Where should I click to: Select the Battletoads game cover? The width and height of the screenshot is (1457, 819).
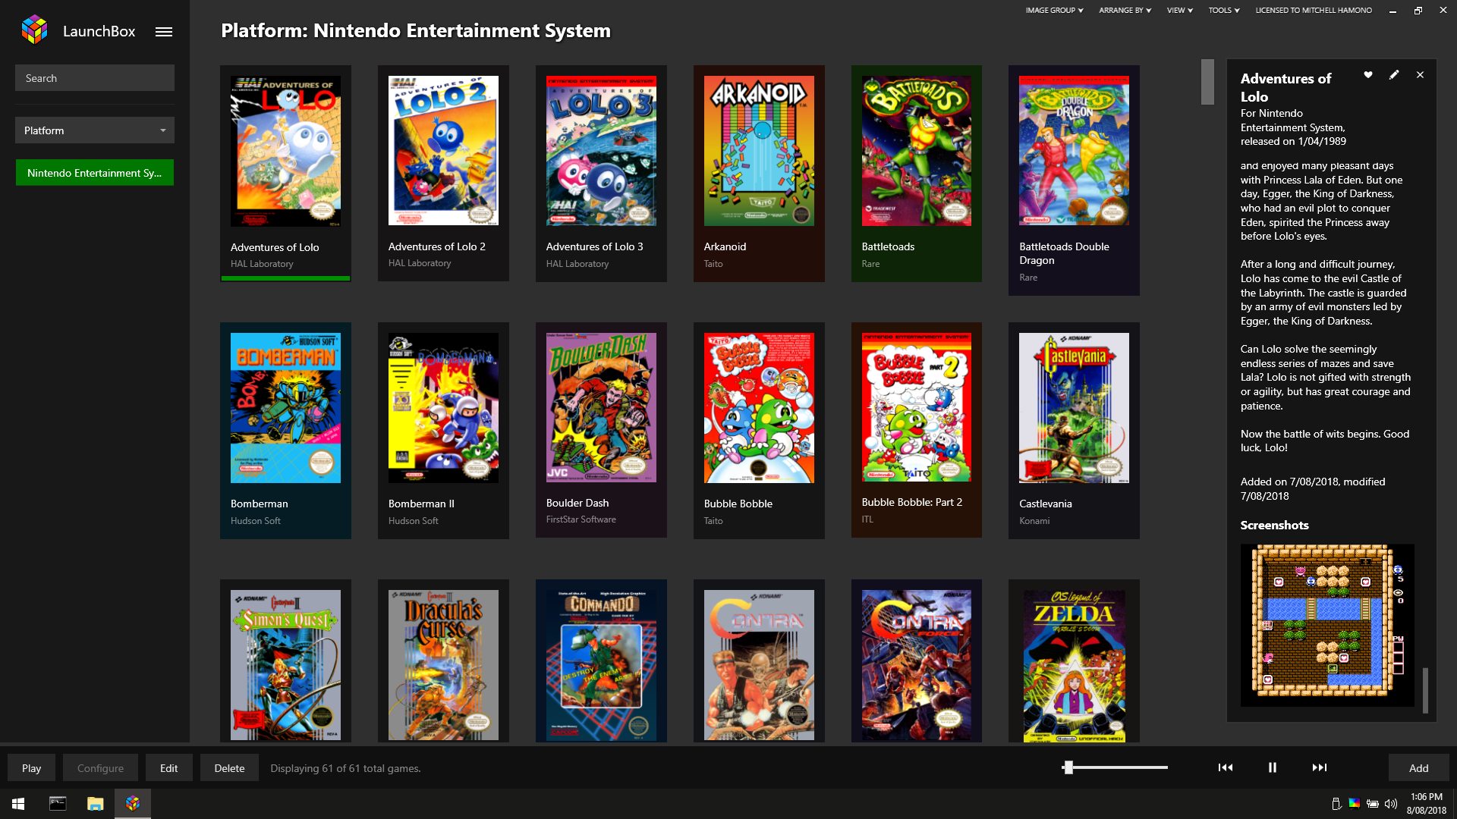pos(916,151)
